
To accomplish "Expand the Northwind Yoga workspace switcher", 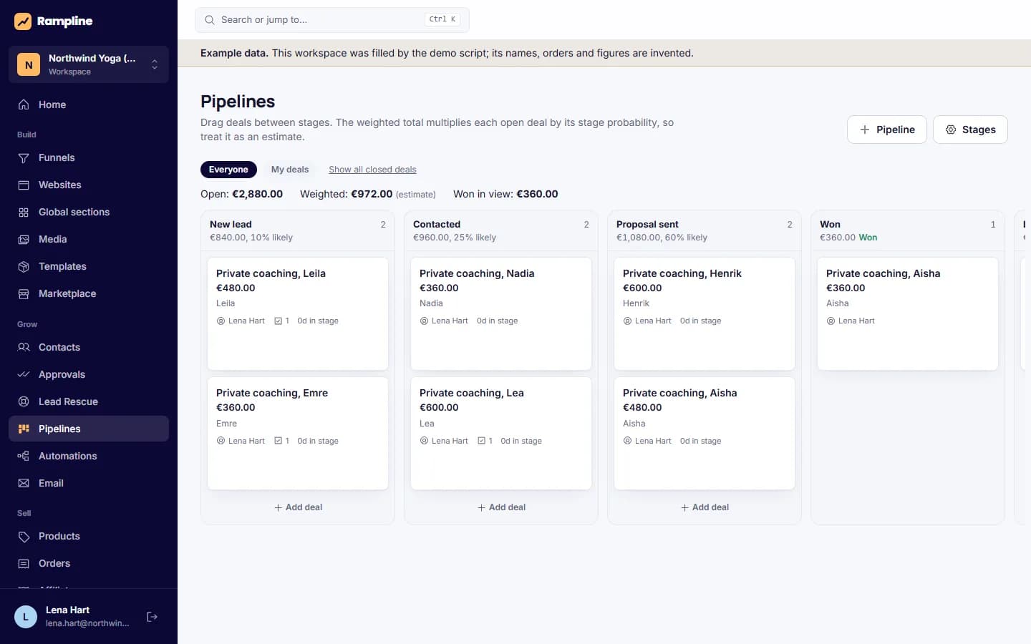I will click(x=89, y=64).
